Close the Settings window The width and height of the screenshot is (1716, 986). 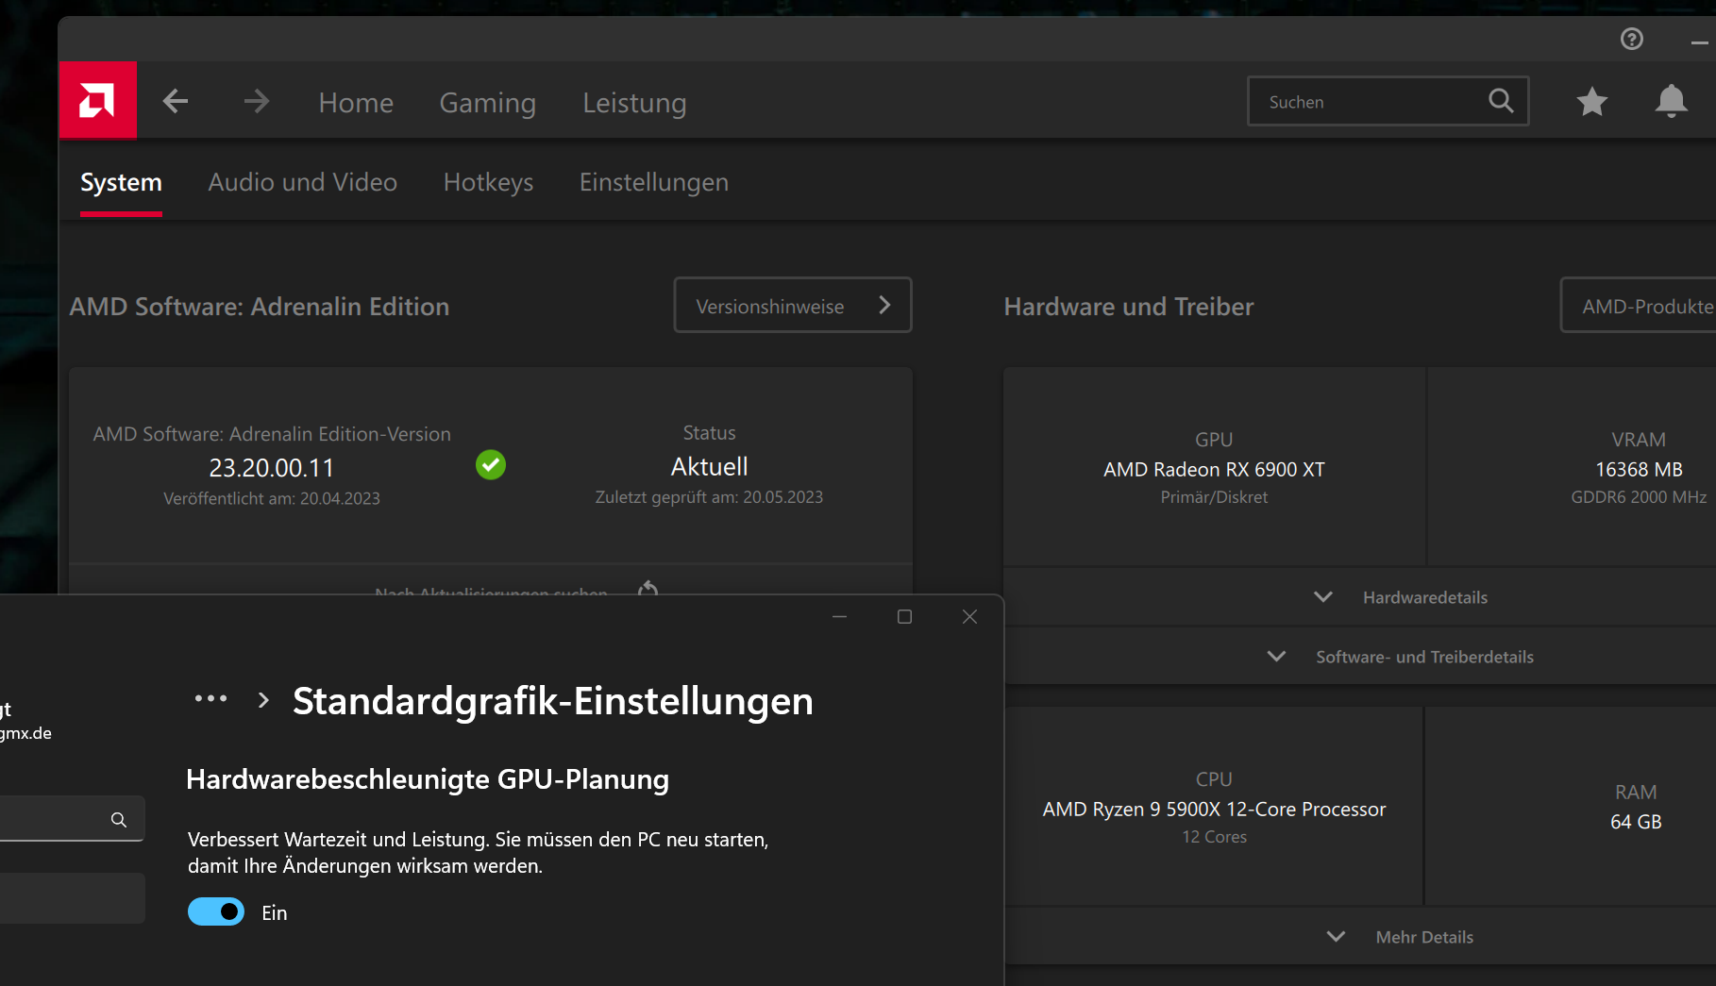[x=969, y=617]
